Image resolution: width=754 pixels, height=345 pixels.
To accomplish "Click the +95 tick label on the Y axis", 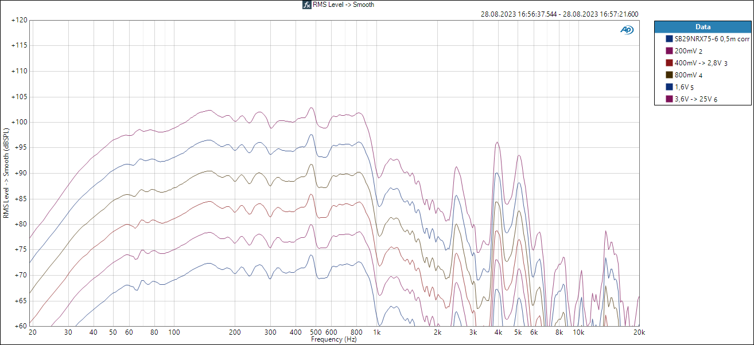I will tap(21, 147).
